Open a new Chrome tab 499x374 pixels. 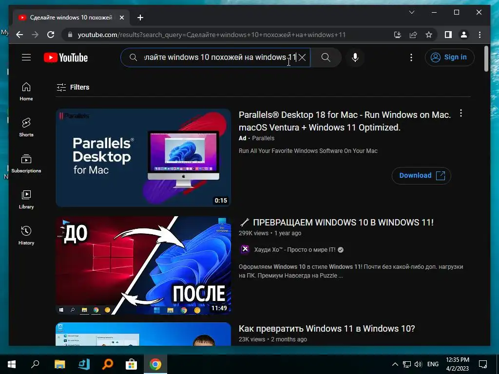140,18
